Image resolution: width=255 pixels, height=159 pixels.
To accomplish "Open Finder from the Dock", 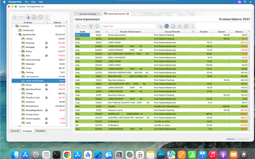I will 15,155.
